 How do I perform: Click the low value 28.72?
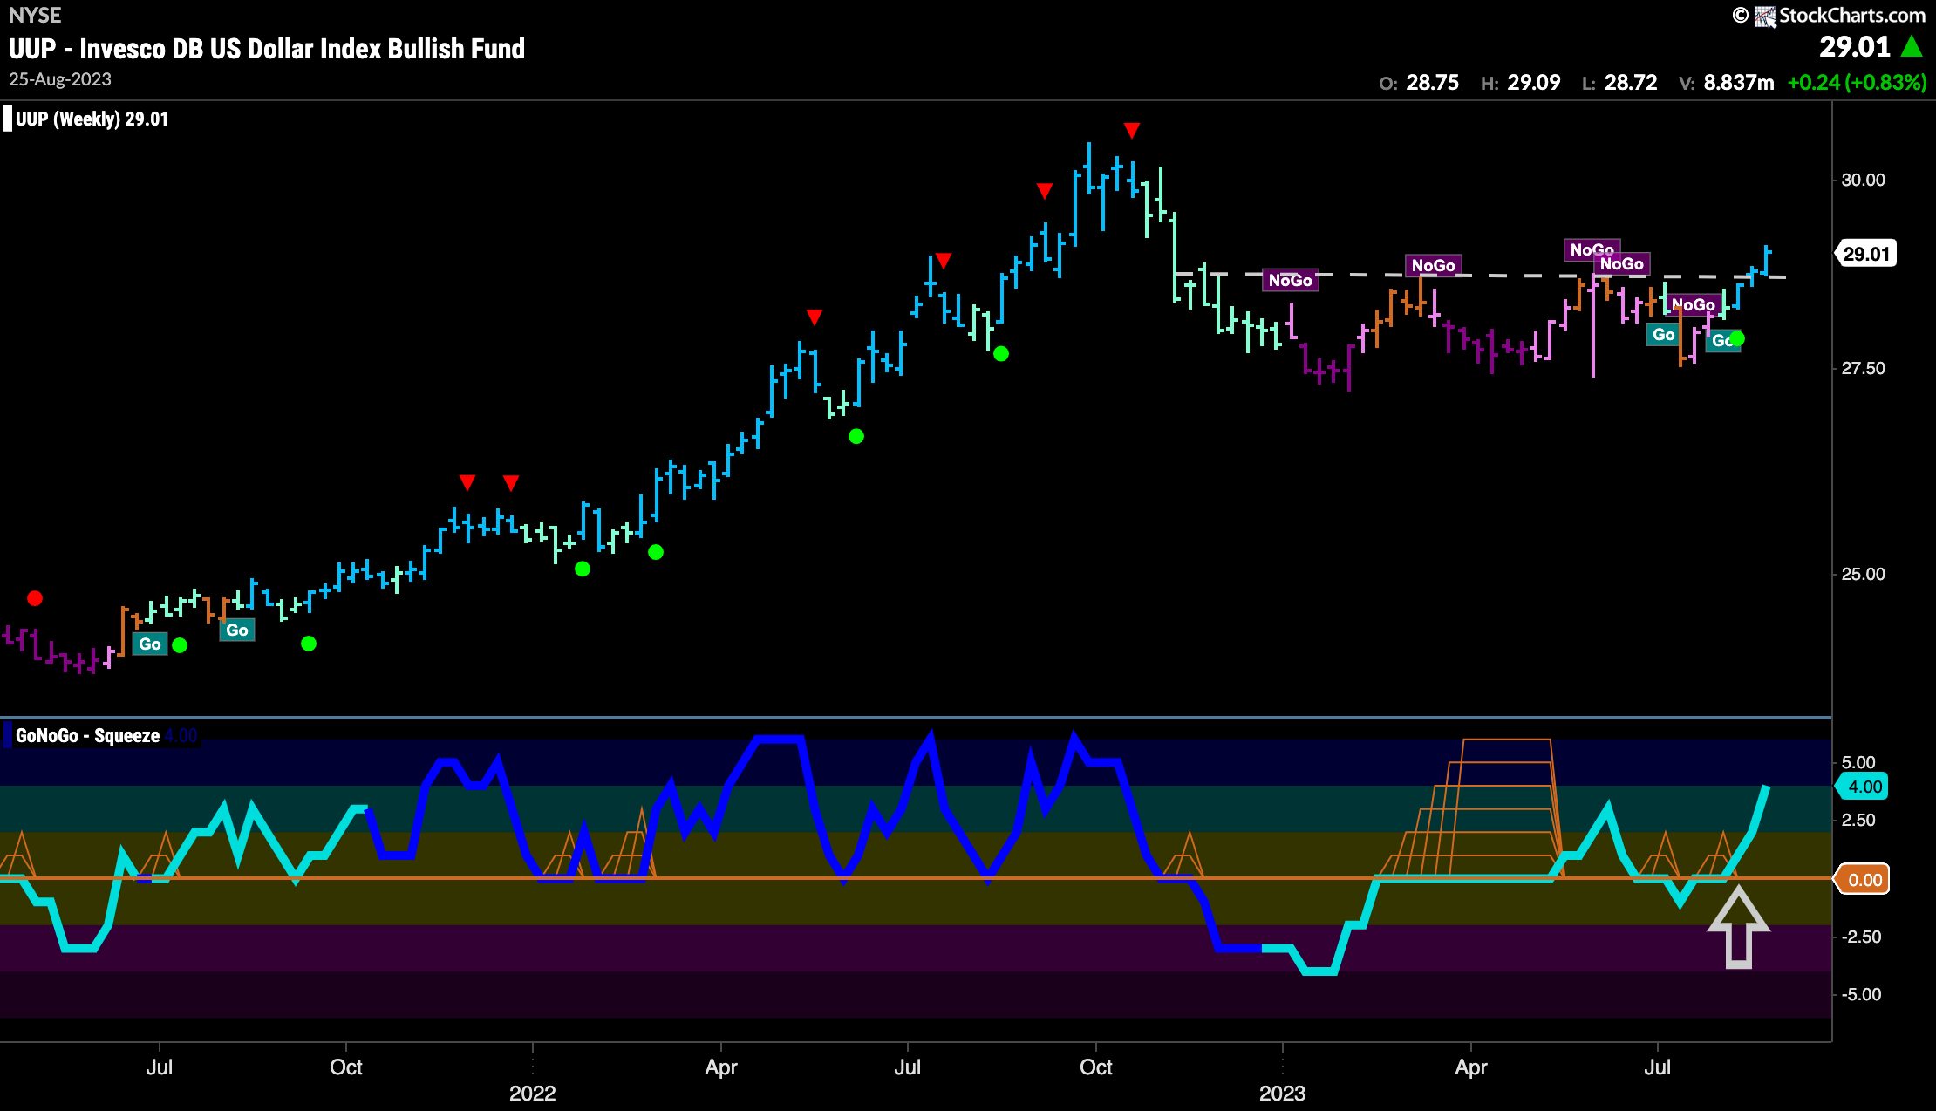pyautogui.click(x=1631, y=83)
